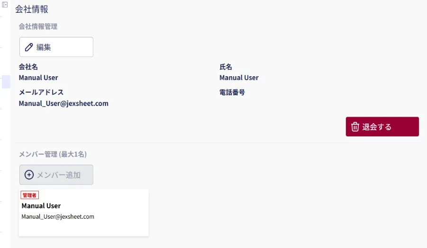Click the member card's email address

(x=58, y=217)
